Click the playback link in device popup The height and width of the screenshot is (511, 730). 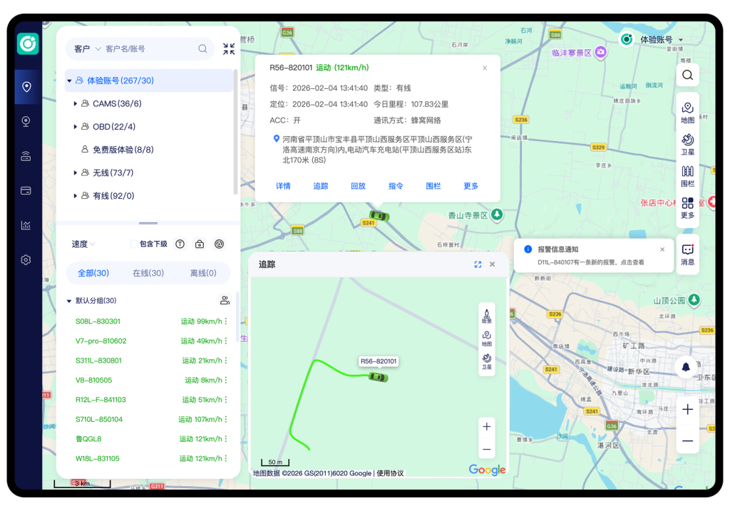(x=358, y=186)
